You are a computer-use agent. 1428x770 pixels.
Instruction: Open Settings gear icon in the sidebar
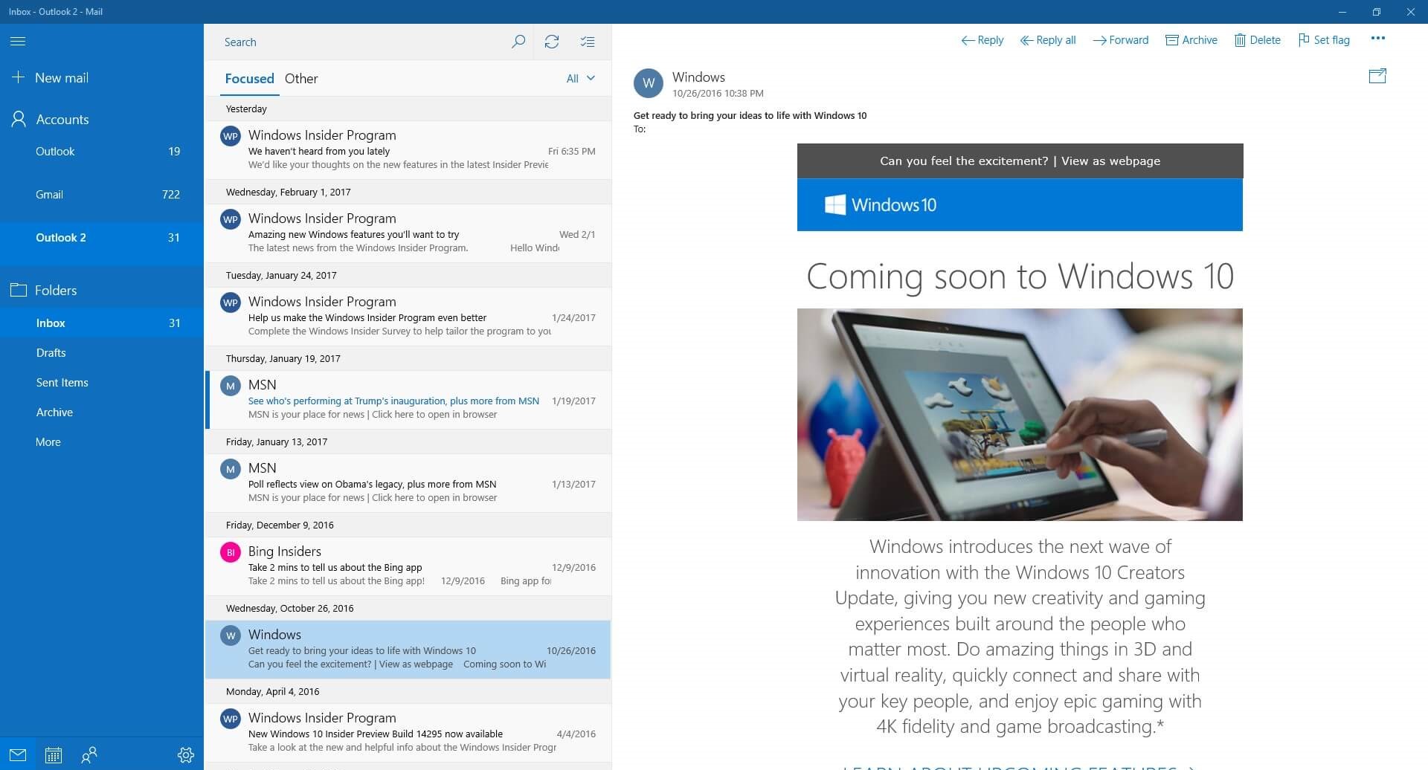click(186, 755)
